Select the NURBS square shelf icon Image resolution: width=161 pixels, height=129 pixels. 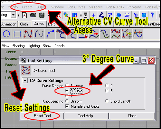click(x=17, y=34)
